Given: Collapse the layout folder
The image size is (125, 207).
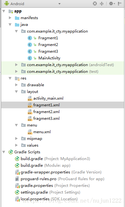Looking at the screenshot, I should [x=16, y=91].
